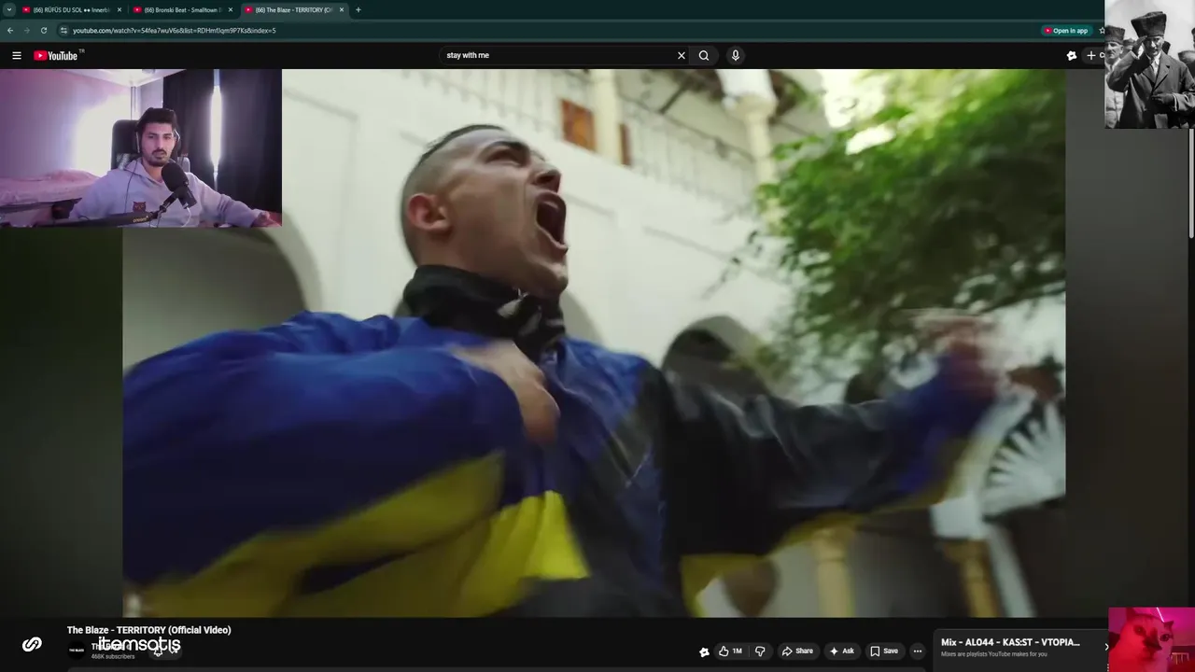This screenshot has height=672, width=1195.
Task: Click the icon left of the Create button
Action: pyautogui.click(x=1072, y=55)
